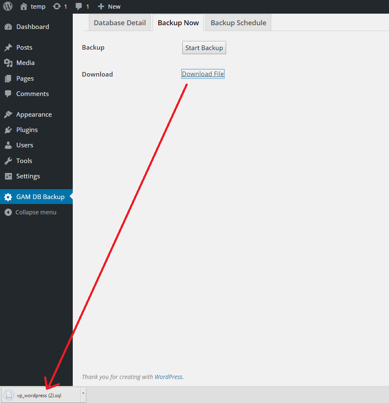The image size is (389, 403).
Task: Click the plus icon for New
Action: click(101, 7)
